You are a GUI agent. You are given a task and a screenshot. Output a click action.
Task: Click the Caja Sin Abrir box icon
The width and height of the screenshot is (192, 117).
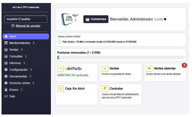pos(60,89)
